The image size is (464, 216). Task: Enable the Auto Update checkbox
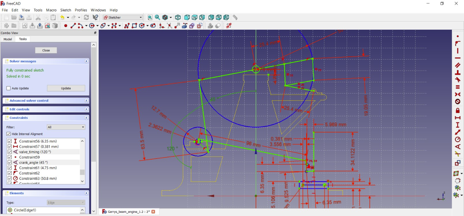click(9, 88)
